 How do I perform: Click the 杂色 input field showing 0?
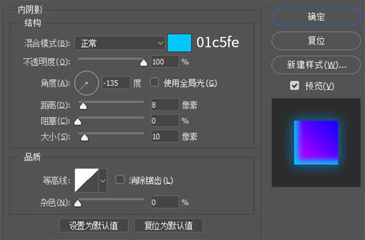coord(165,202)
